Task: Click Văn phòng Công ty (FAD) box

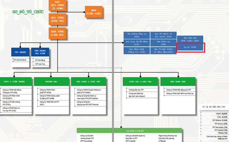Action: coord(137,35)
